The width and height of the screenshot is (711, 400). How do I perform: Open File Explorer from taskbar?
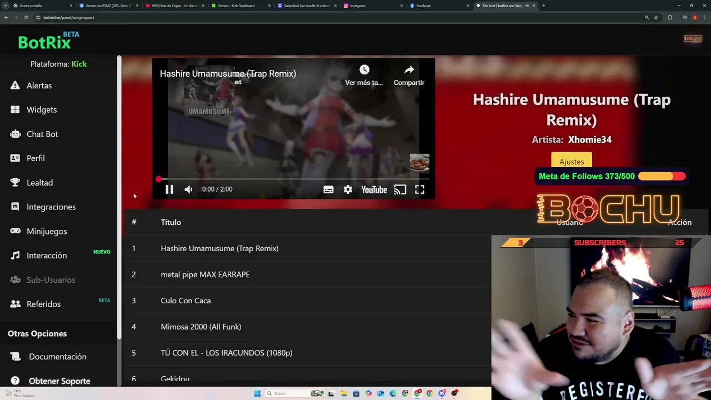(x=344, y=393)
